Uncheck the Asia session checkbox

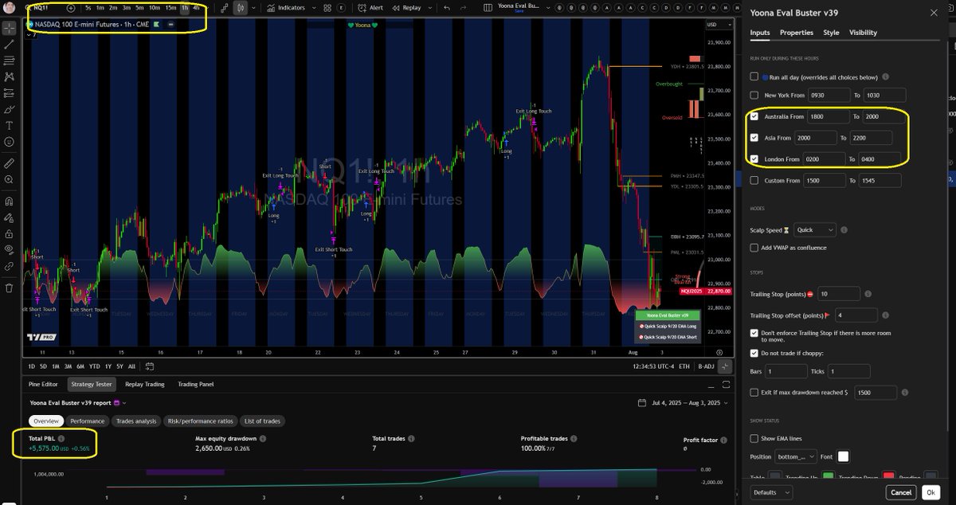click(754, 138)
